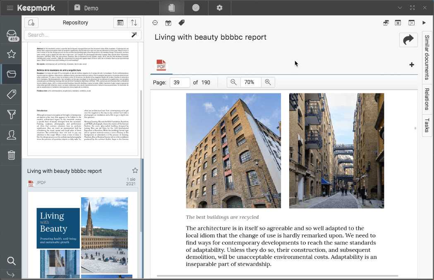Click the page number field showing 39
434x280 pixels.
pos(180,82)
